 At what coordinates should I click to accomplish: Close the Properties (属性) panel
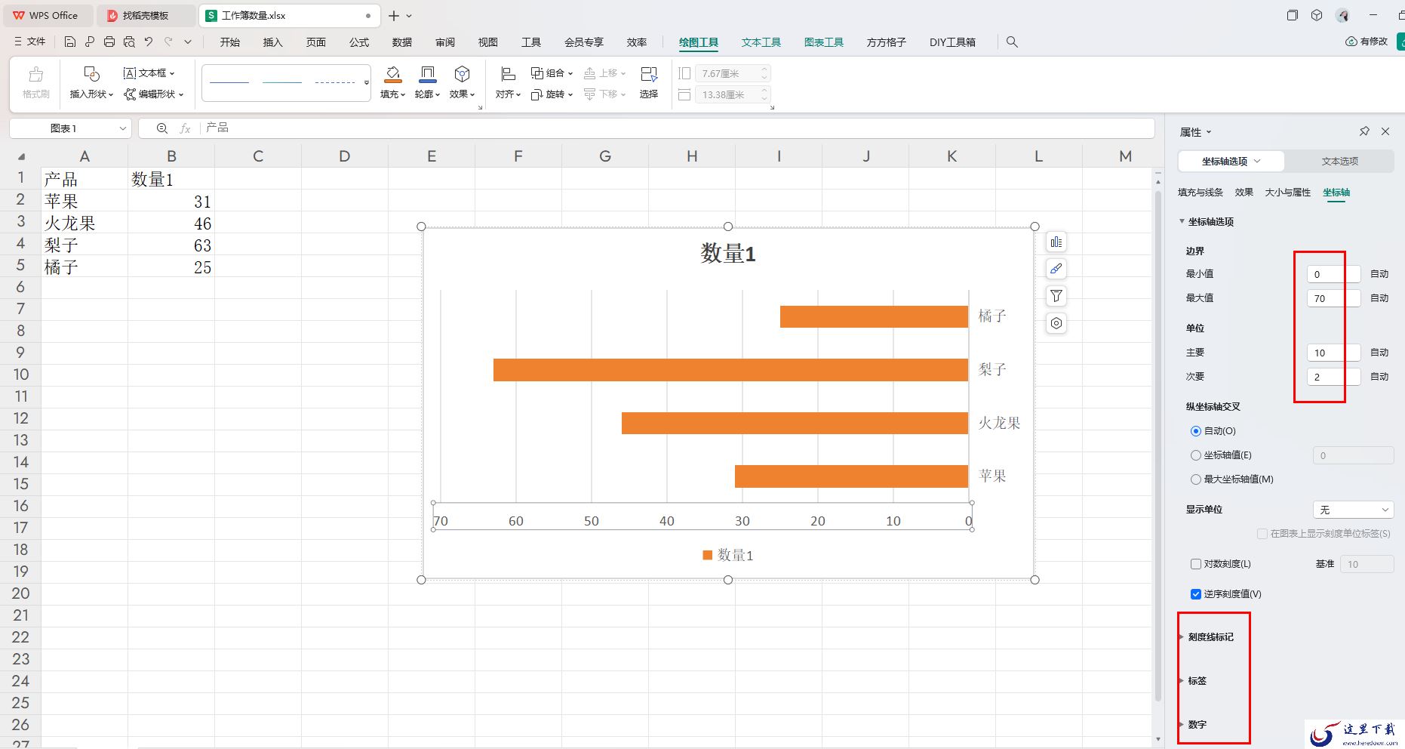click(x=1385, y=131)
